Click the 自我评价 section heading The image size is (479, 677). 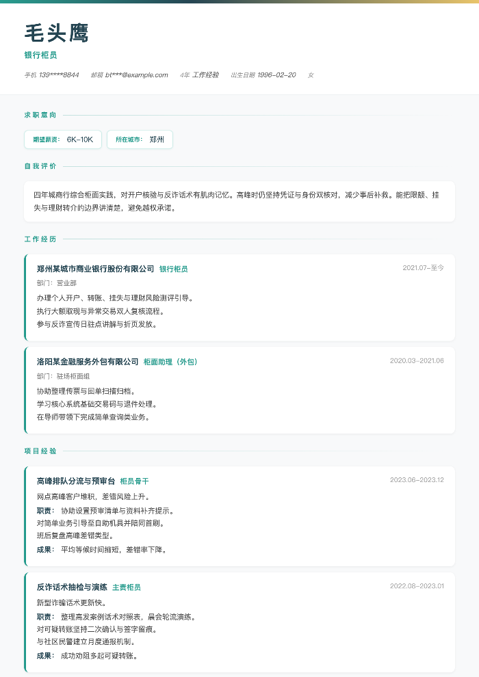(x=40, y=165)
